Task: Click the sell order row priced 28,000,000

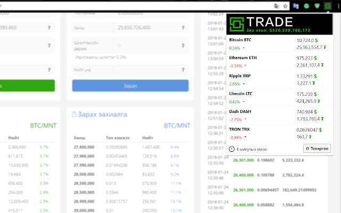Action: coord(130,174)
